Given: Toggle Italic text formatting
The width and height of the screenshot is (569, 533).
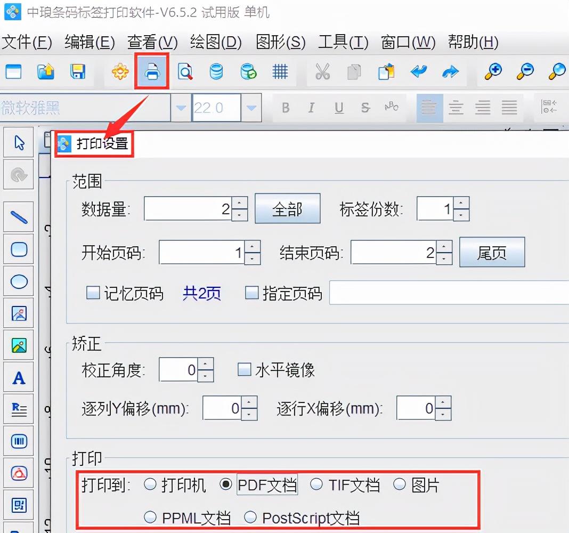Looking at the screenshot, I should click(311, 108).
